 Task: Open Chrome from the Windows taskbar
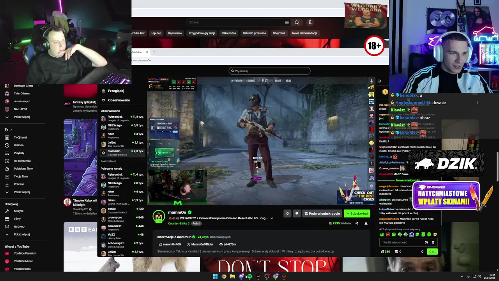coord(224,276)
